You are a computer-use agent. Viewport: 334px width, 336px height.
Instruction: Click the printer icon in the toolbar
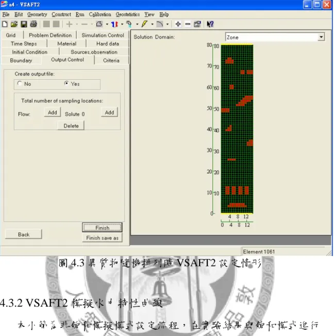pyautogui.click(x=34, y=24)
